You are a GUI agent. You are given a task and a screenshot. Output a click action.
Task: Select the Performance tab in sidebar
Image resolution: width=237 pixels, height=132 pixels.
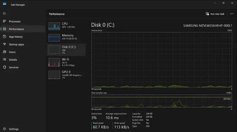pyautogui.click(x=16, y=29)
